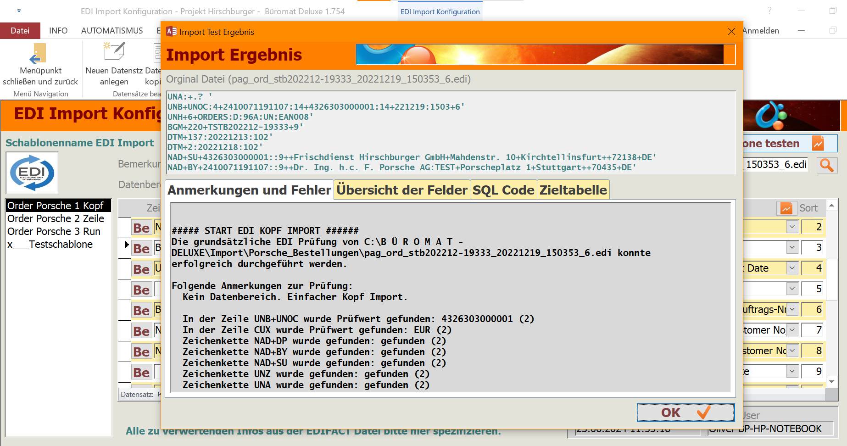847x446 pixels.
Task: Click the Menüpunkt schließen und zurück icon
Action: tap(39, 53)
